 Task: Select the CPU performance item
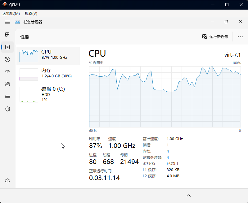pyautogui.click(x=48, y=56)
